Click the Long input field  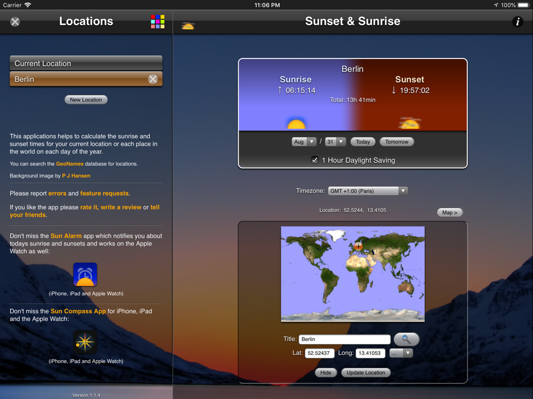click(x=370, y=353)
